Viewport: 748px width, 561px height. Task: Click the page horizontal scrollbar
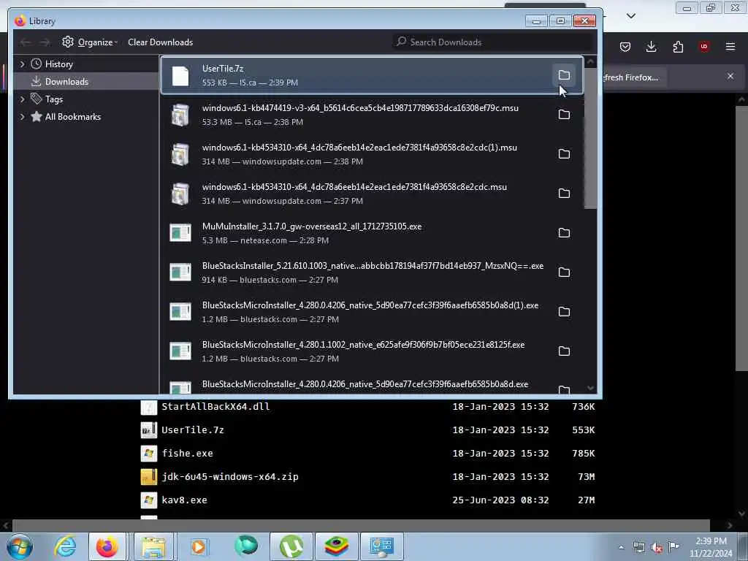(361, 524)
